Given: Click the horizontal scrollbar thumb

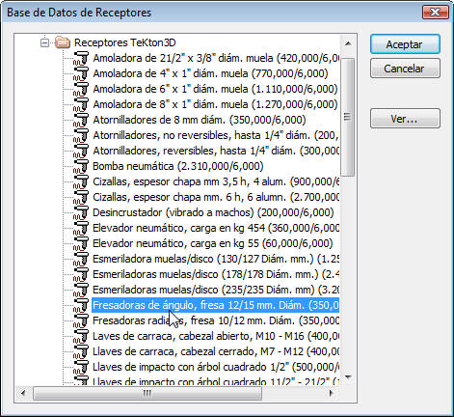Looking at the screenshot, I should click(147, 393).
